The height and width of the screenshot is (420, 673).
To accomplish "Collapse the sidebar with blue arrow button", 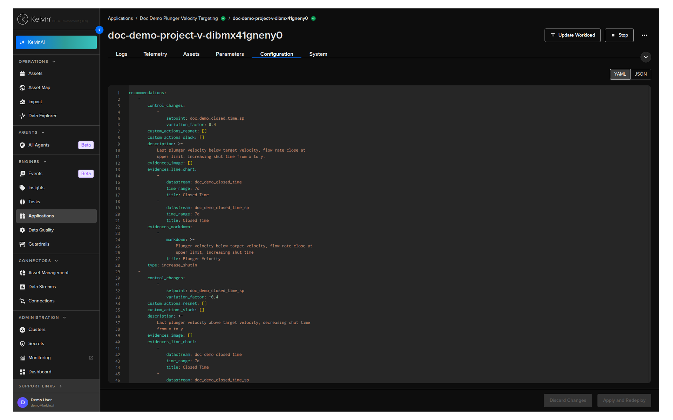I will pos(100,30).
